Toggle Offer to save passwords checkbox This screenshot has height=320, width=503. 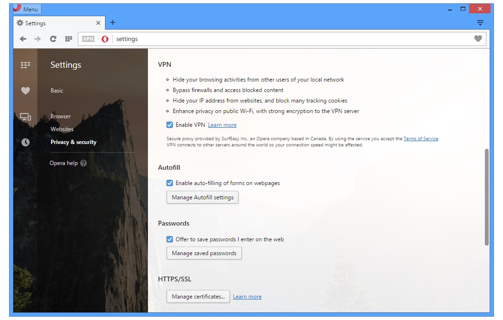click(x=170, y=239)
